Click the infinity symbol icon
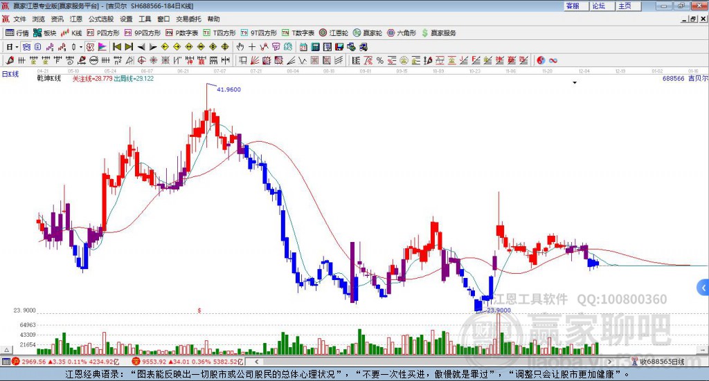The width and height of the screenshot is (709, 381). (553, 60)
